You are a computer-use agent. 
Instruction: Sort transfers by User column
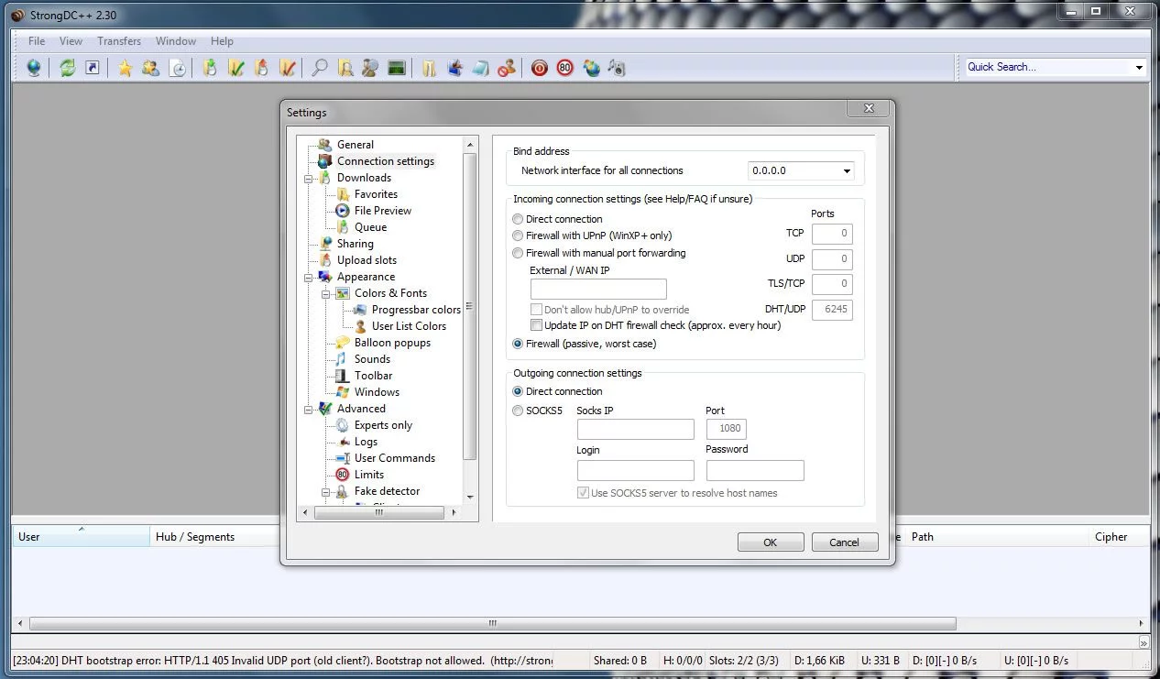click(81, 537)
